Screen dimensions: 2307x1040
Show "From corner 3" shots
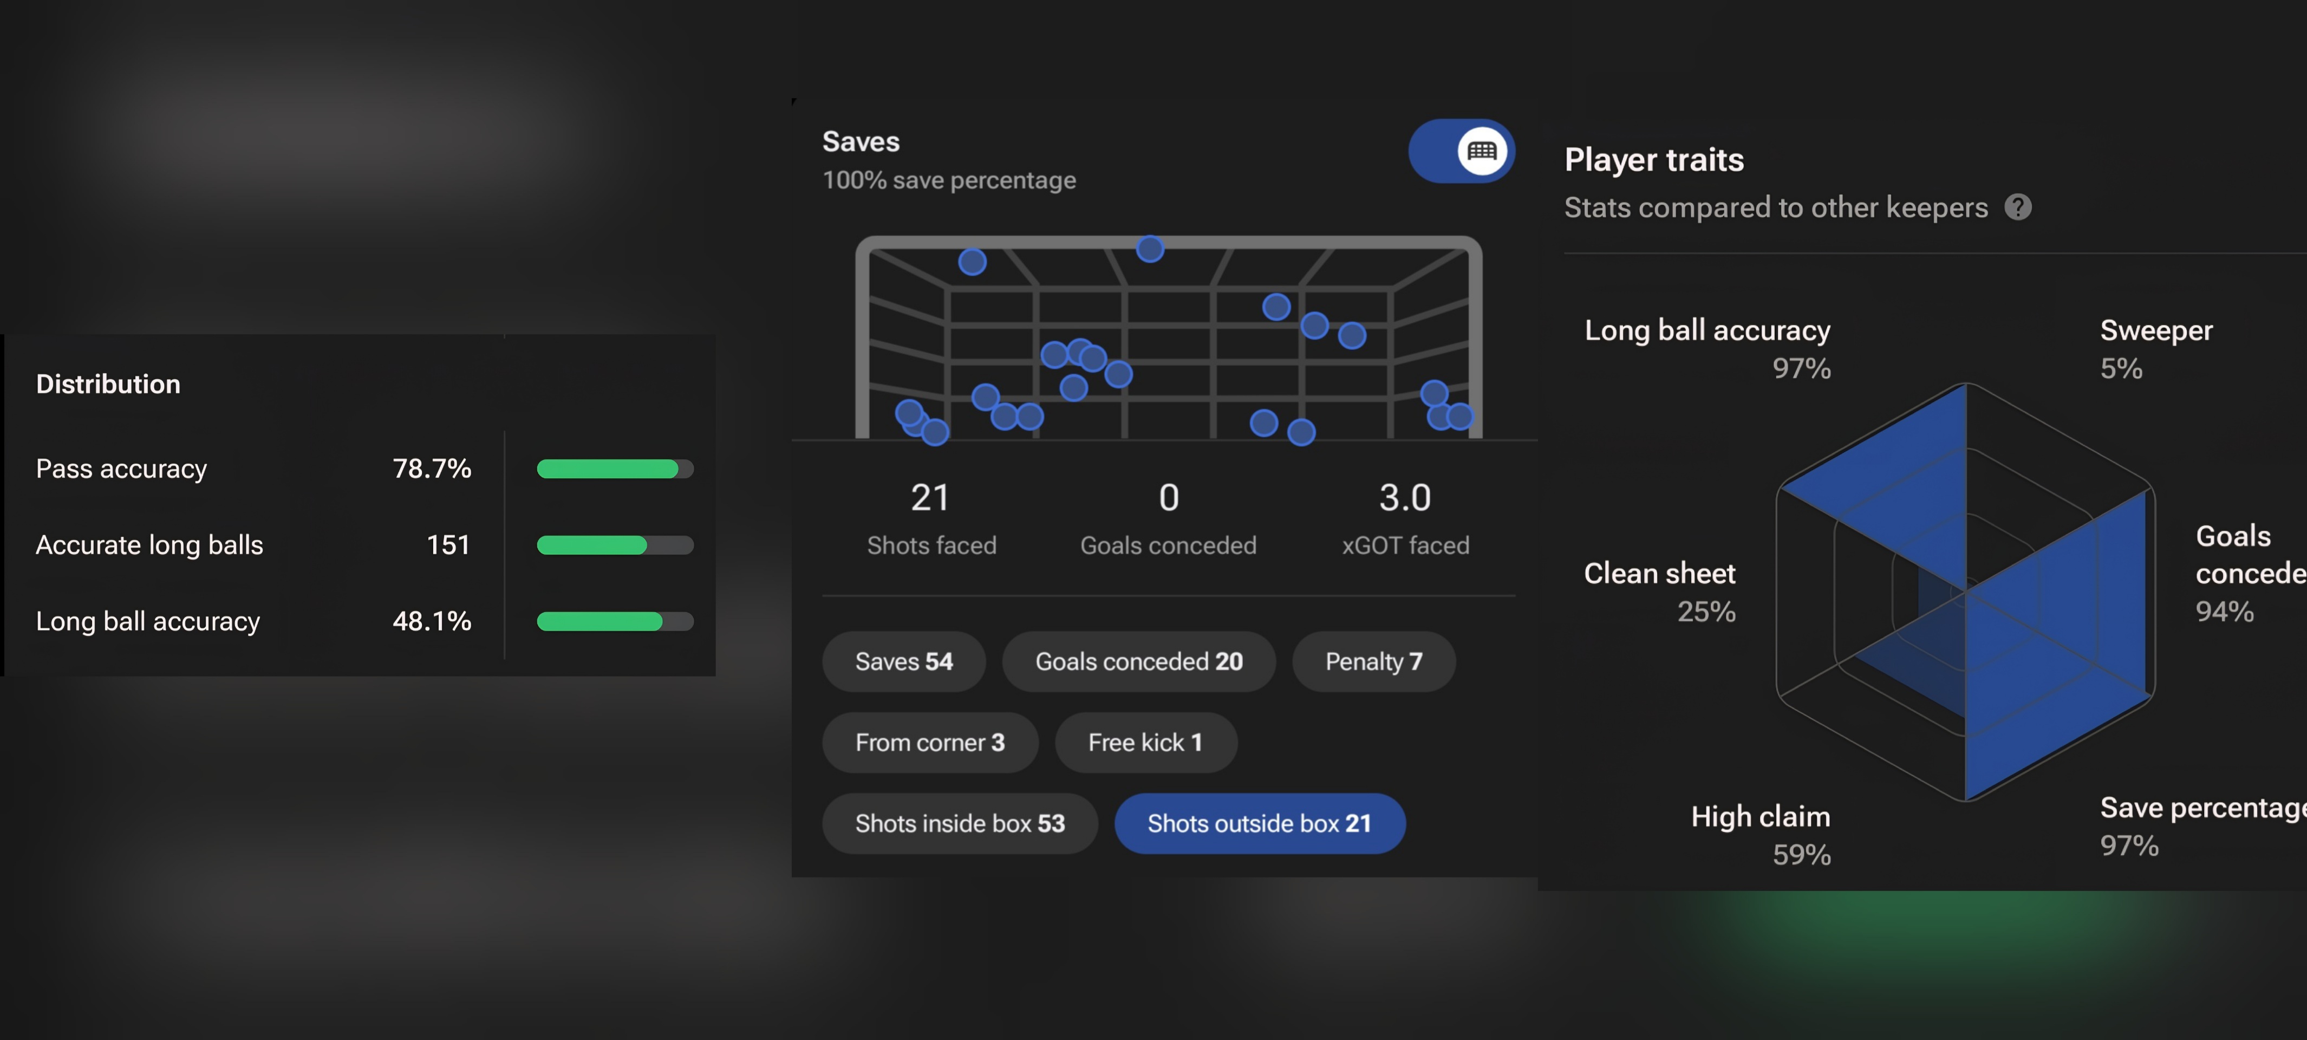[x=930, y=742]
